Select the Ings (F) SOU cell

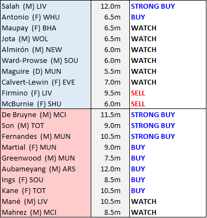pyautogui.click(x=46, y=180)
